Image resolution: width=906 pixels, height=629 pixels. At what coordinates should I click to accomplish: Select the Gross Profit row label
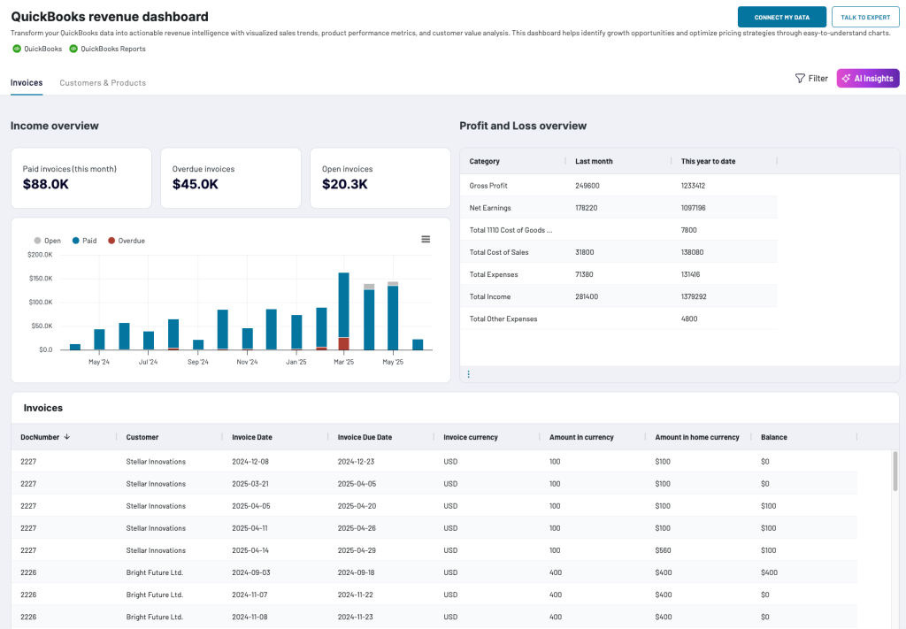coord(488,186)
